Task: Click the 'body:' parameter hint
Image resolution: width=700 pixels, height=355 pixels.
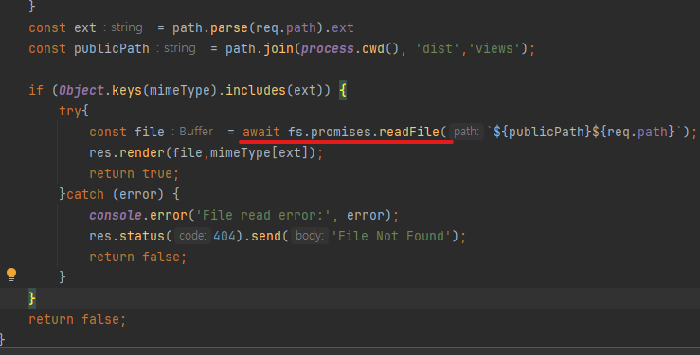Action: (x=310, y=236)
